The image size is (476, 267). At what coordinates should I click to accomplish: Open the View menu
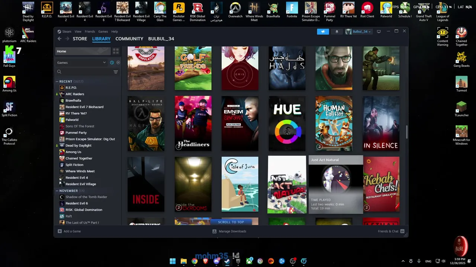pyautogui.click(x=78, y=32)
